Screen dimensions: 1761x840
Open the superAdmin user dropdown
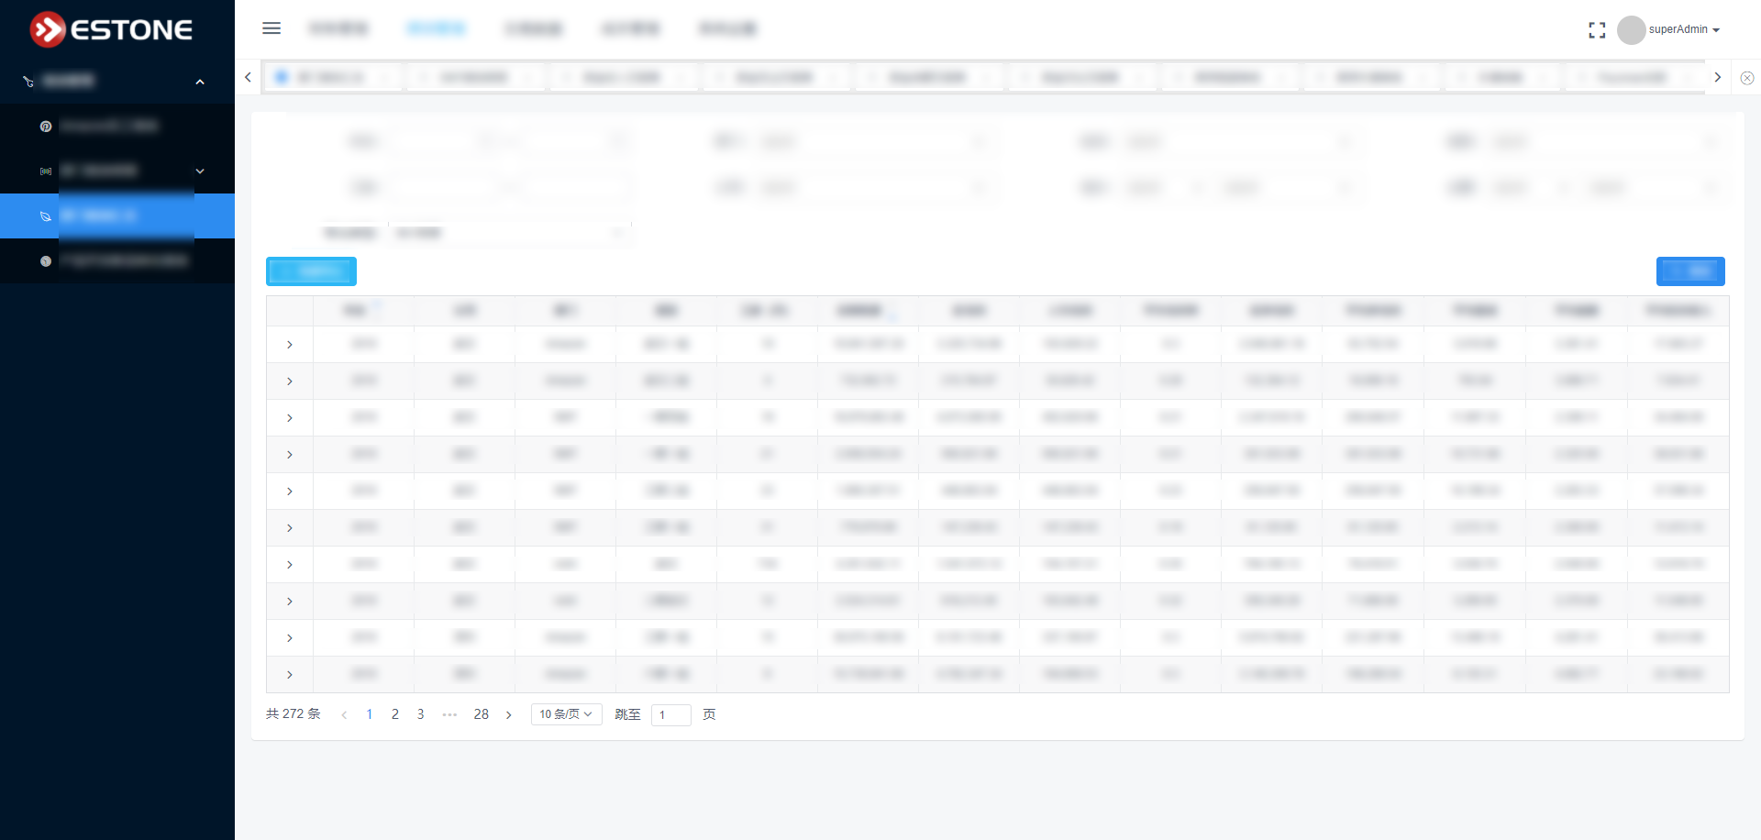[1684, 29]
